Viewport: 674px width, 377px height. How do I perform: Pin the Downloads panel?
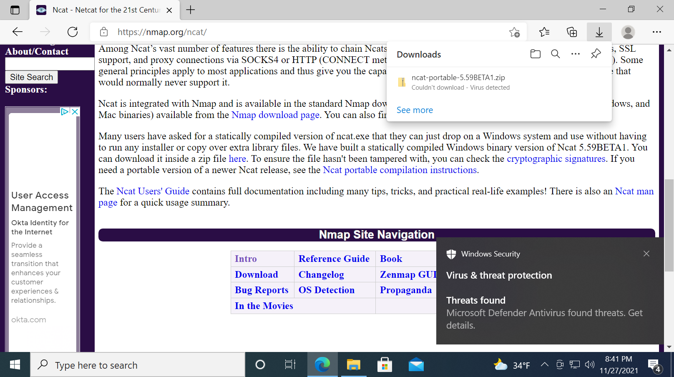click(596, 54)
